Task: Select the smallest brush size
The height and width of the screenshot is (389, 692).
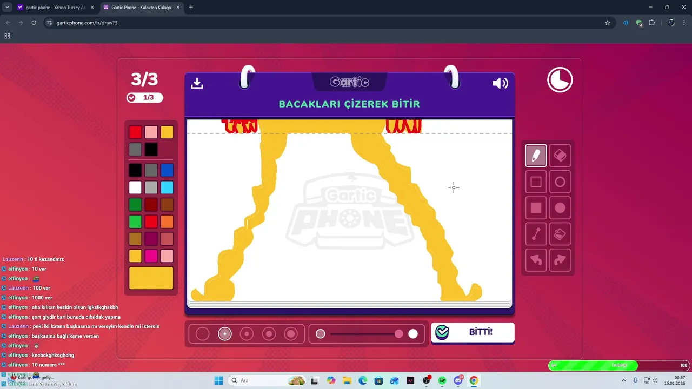Action: tap(202, 334)
